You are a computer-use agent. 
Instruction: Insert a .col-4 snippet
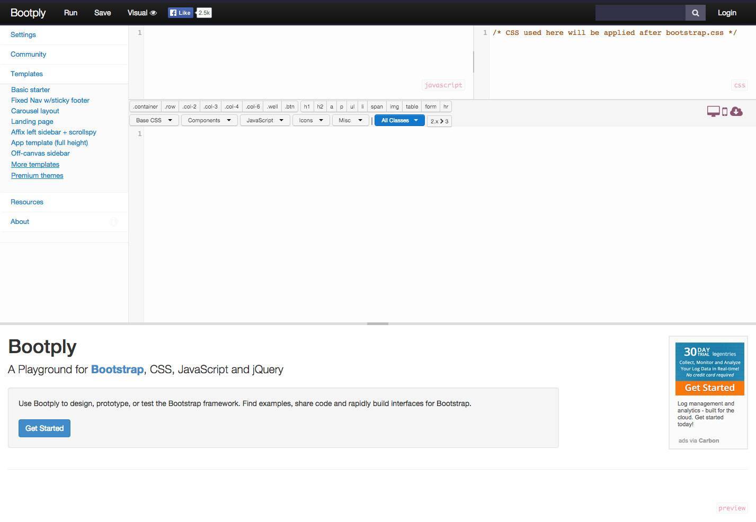point(232,107)
